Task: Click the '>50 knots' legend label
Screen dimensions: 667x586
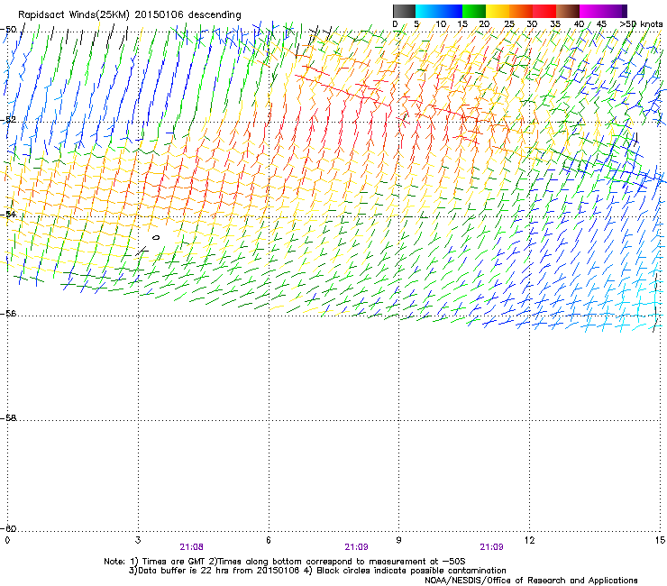Action: 641,24
